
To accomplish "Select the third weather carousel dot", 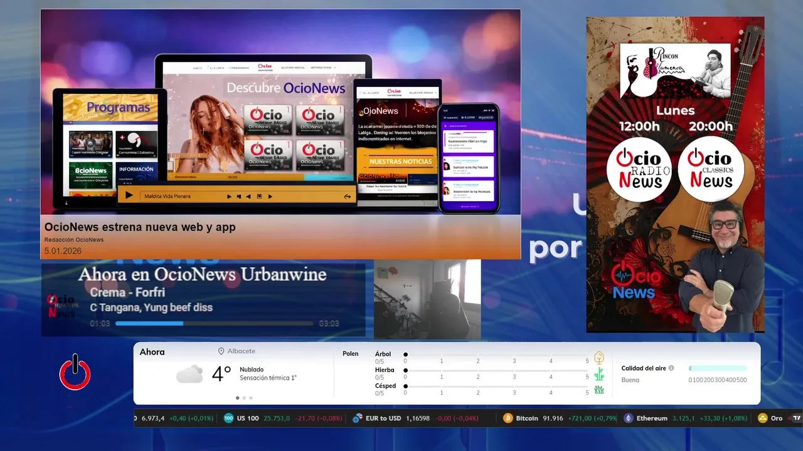I will coord(251,398).
